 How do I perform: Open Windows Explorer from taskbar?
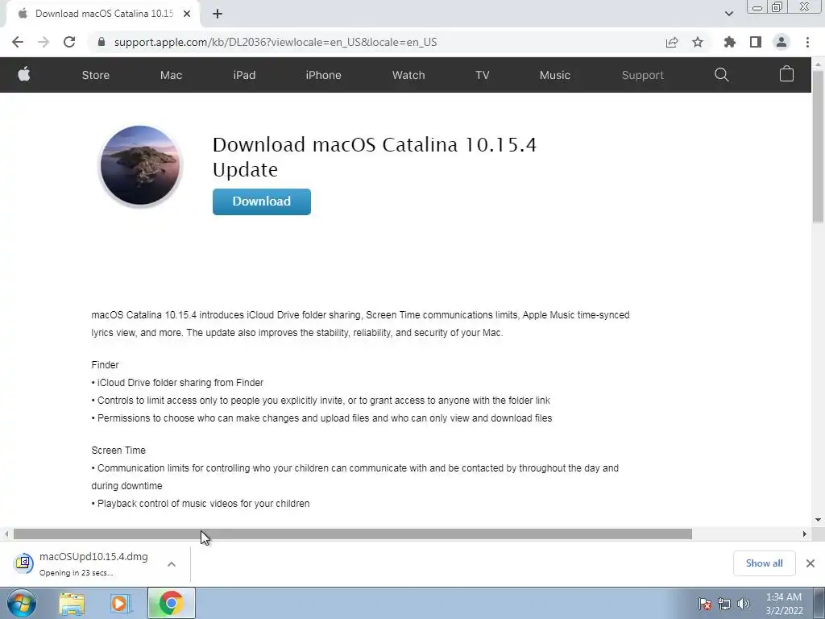[72, 604]
